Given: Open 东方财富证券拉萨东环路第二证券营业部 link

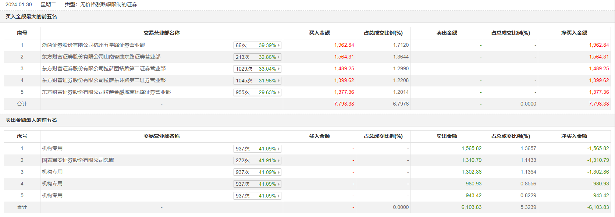Looking at the screenshot, I should click(x=104, y=80).
